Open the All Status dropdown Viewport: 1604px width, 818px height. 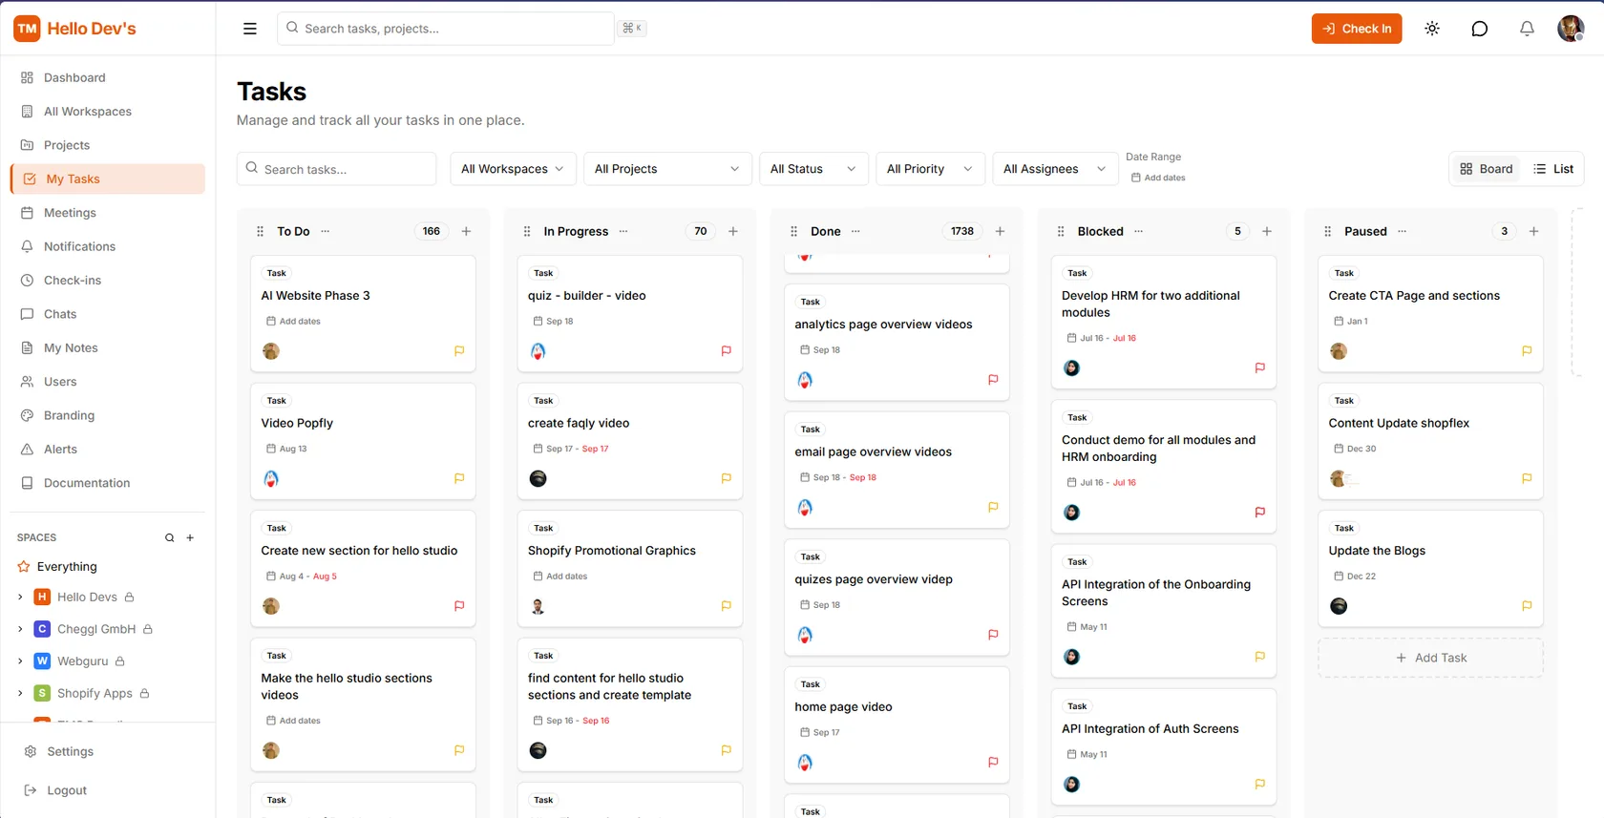click(x=813, y=169)
